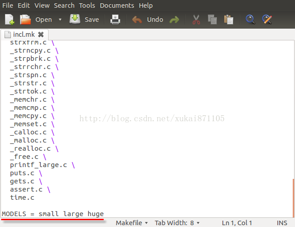Select the incl.mk tab
The width and height of the screenshot is (295, 227).
point(24,35)
